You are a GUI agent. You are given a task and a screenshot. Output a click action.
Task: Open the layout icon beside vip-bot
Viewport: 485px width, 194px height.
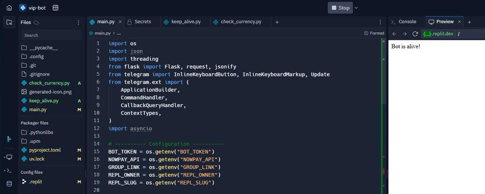tap(55, 8)
